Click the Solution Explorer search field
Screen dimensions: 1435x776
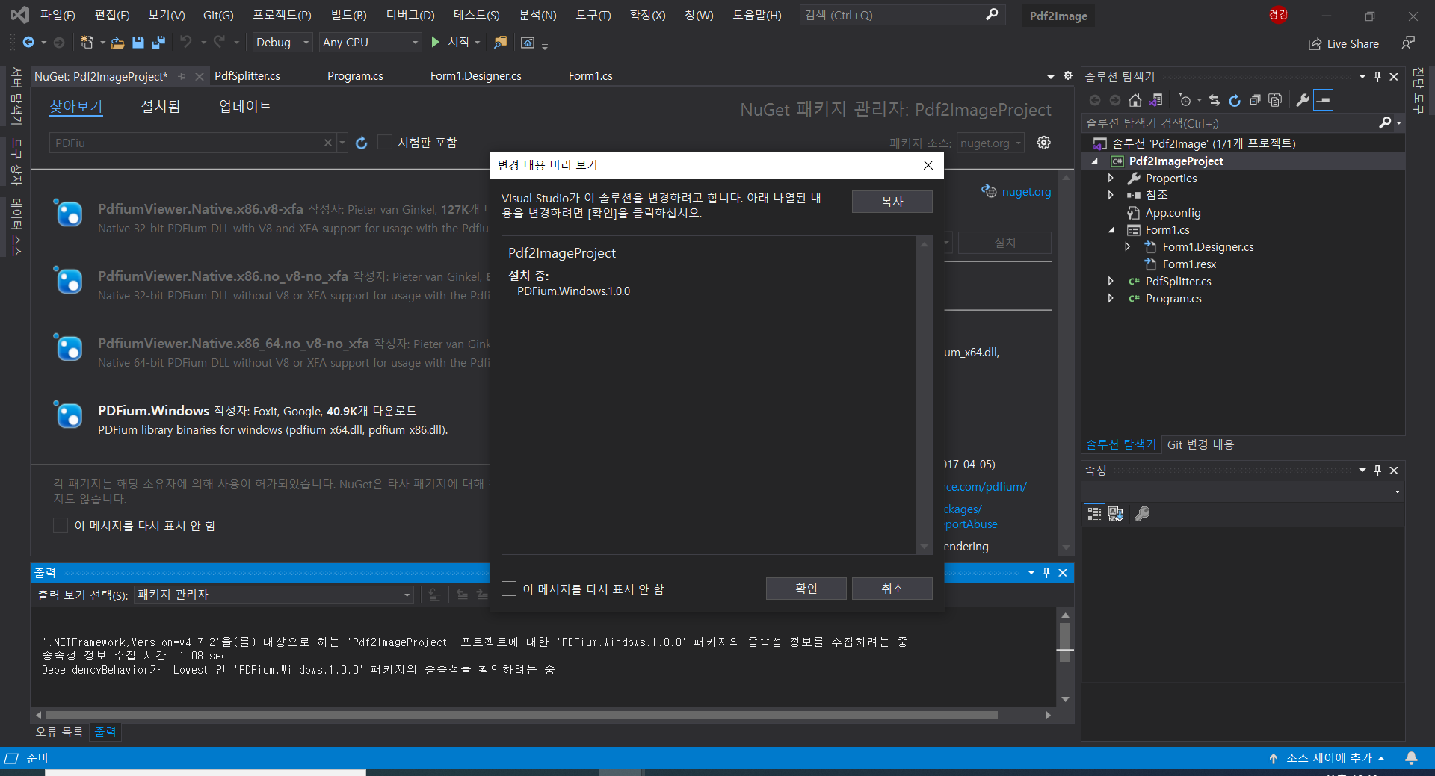click(1230, 123)
